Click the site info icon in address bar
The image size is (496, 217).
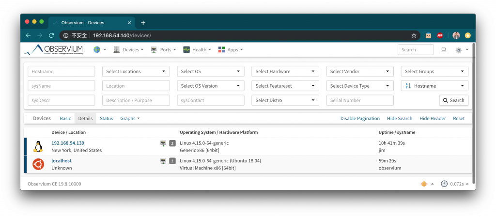[x=66, y=35]
